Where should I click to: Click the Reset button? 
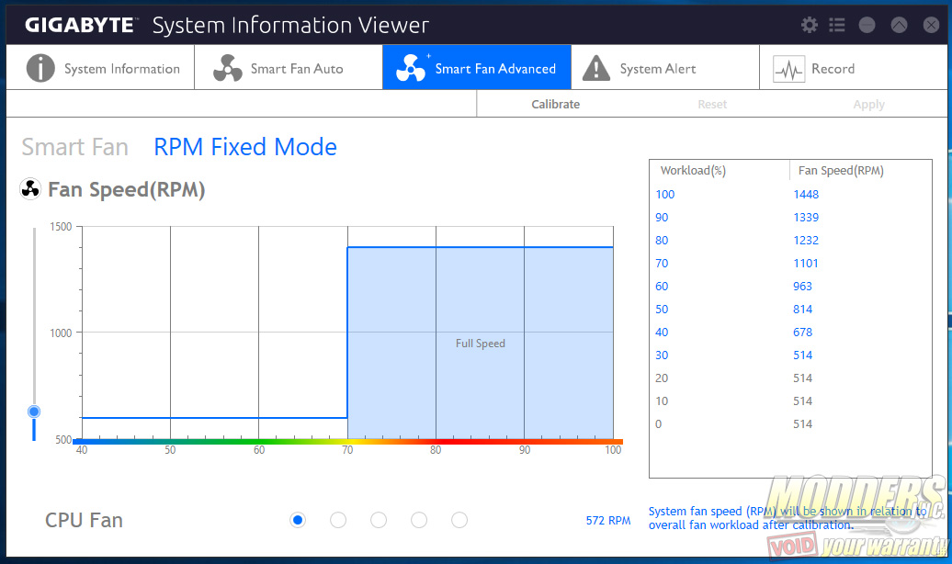tap(712, 104)
